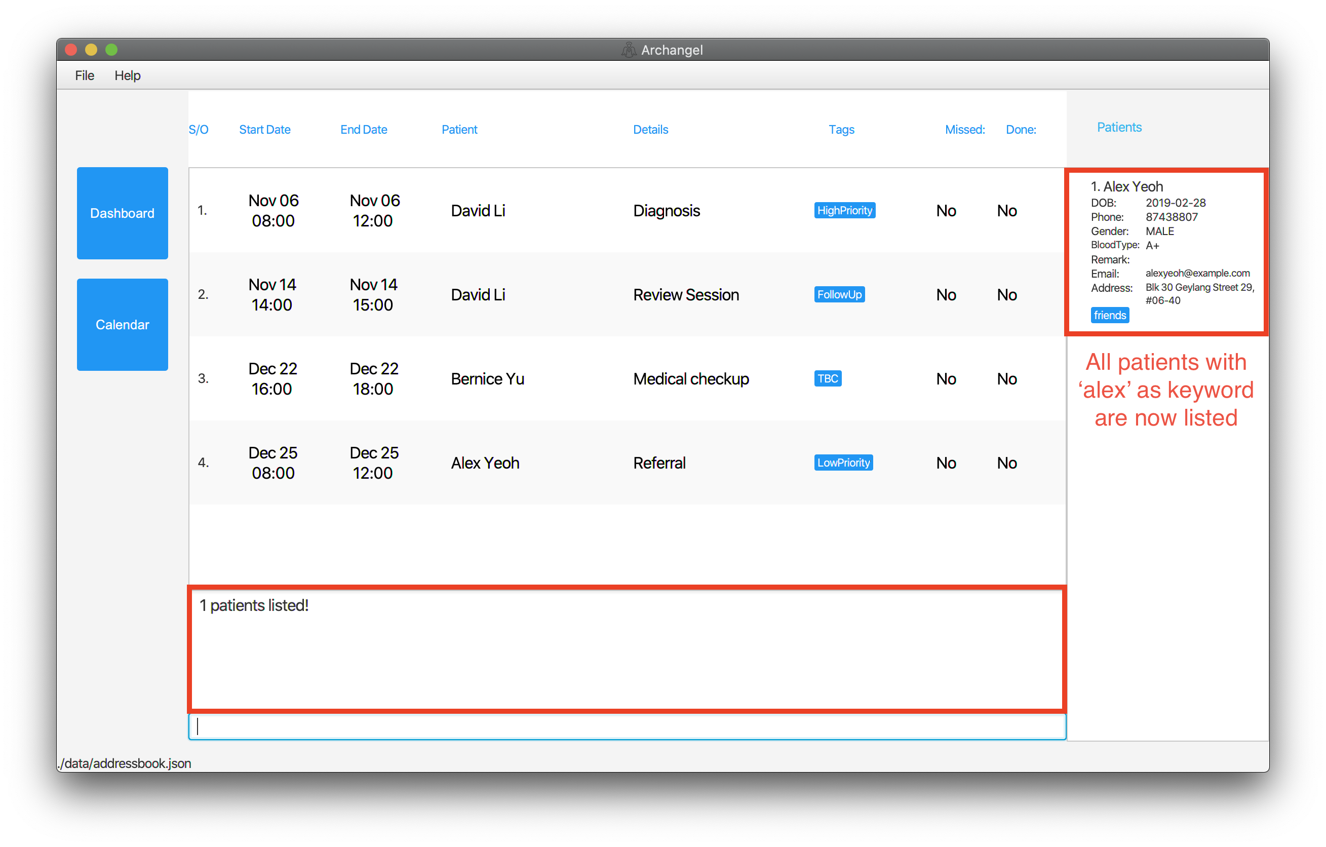
Task: Minimize the Archangel window
Action: tap(91, 50)
